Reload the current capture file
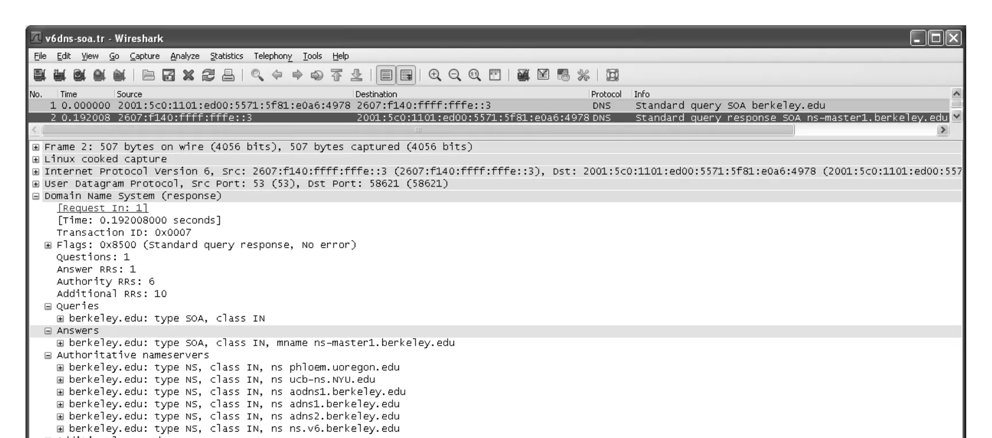Image resolution: width=992 pixels, height=438 pixels. coord(208,75)
